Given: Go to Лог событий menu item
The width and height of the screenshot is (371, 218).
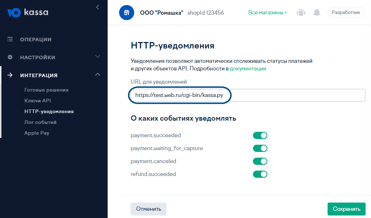Looking at the screenshot, I should [41, 122].
